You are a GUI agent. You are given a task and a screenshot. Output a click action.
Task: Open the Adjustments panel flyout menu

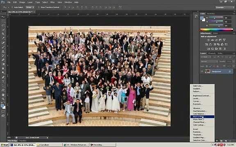coord(234,33)
